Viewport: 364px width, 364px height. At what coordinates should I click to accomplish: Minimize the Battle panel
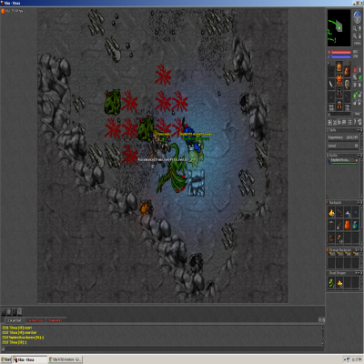359,156
